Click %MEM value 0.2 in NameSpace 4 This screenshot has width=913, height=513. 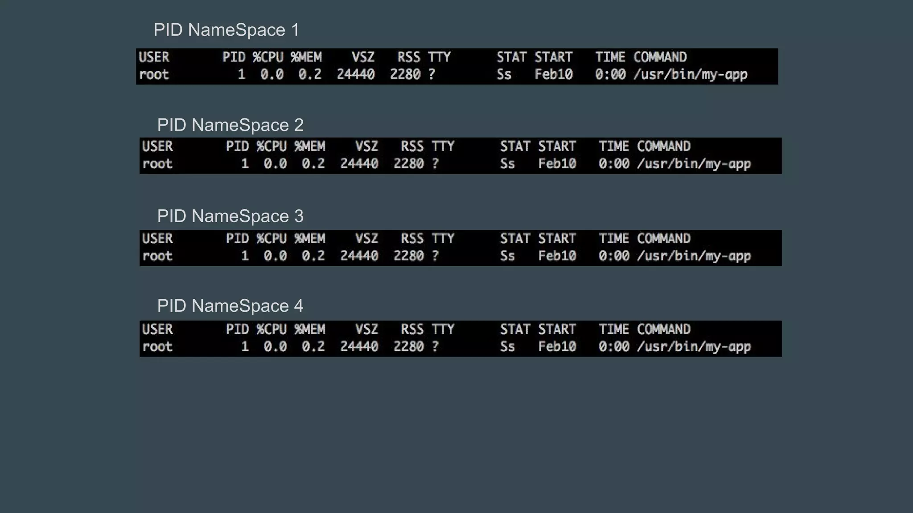tap(313, 347)
